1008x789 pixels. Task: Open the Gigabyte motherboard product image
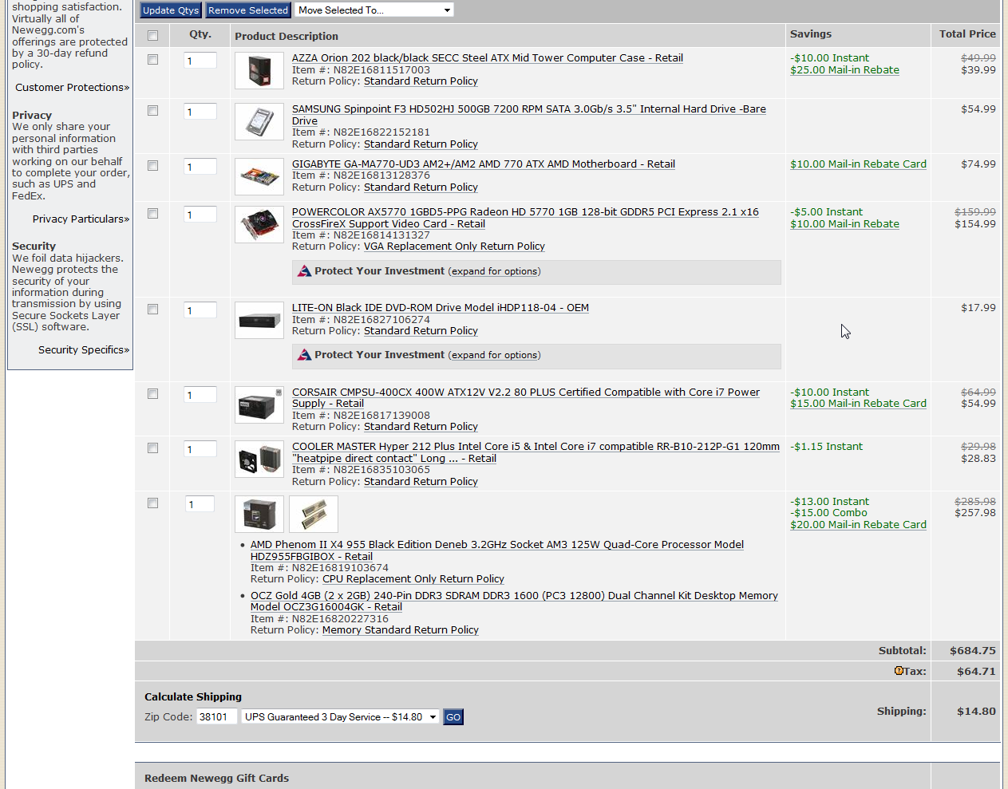point(259,176)
